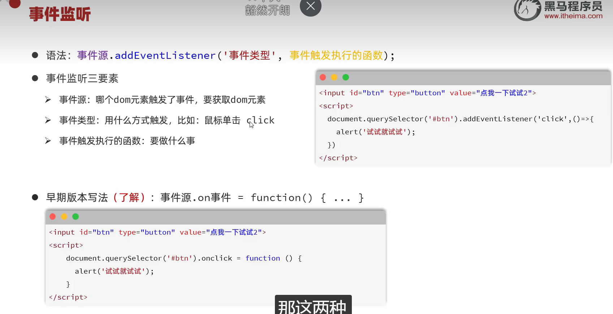This screenshot has height=314, width=613.
Task: Click the red dot in lower code window
Action: (53, 217)
